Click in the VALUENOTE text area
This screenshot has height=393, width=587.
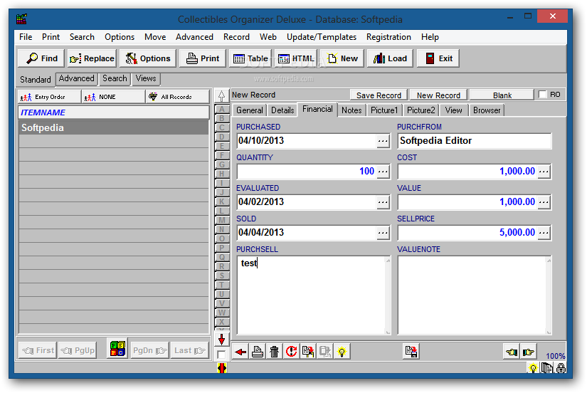475,295
